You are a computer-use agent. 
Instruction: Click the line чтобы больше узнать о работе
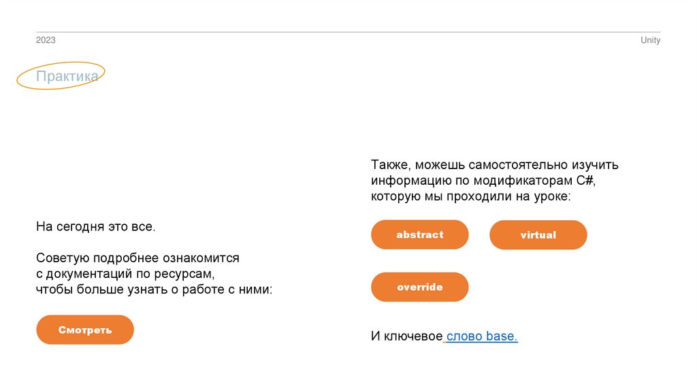coord(154,289)
